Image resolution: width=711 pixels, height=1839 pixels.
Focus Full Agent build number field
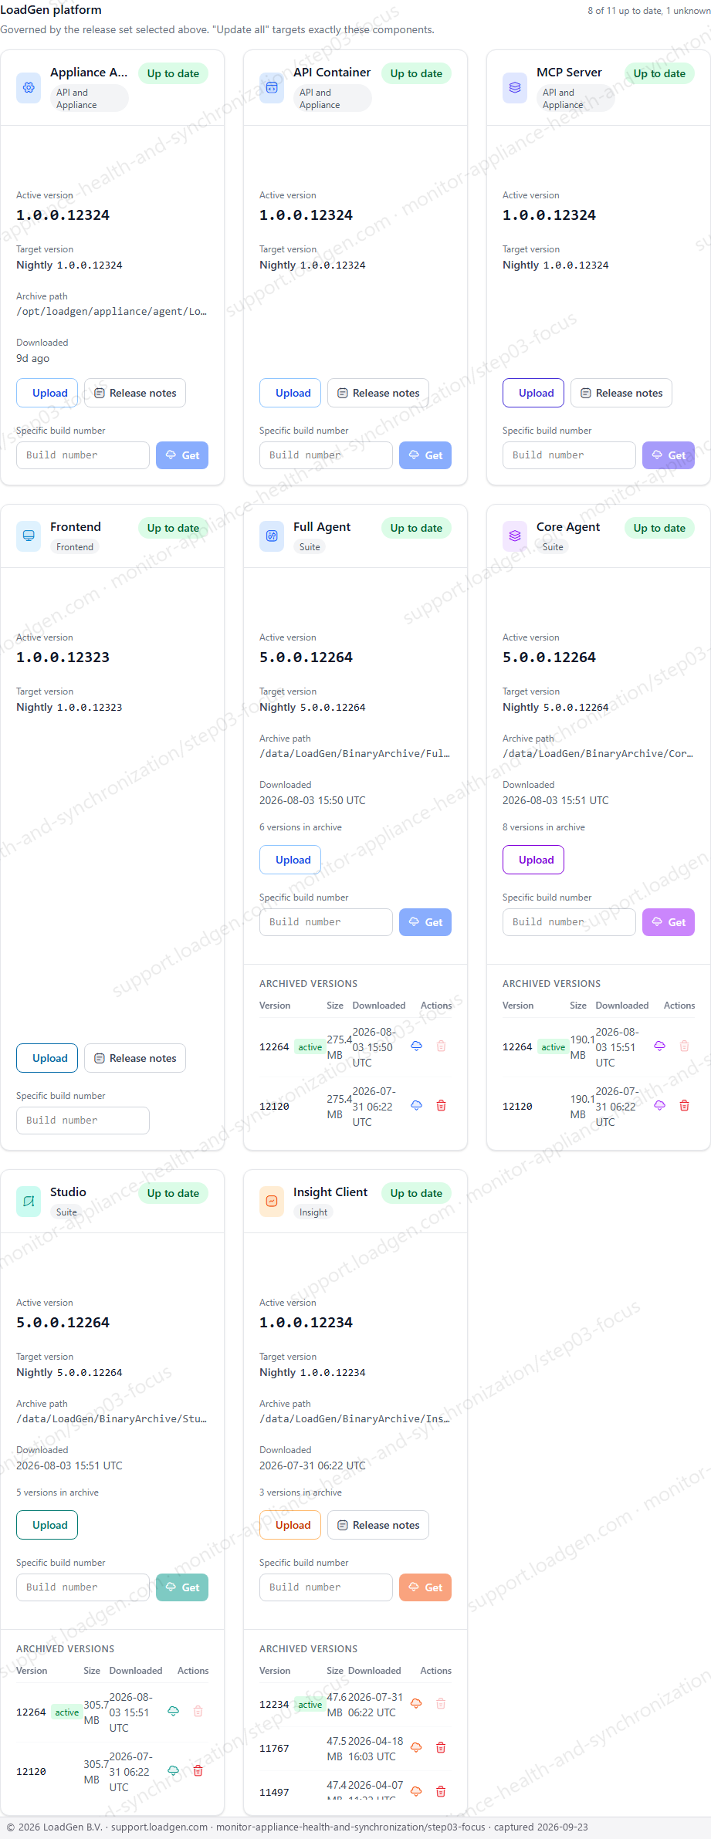(x=326, y=922)
